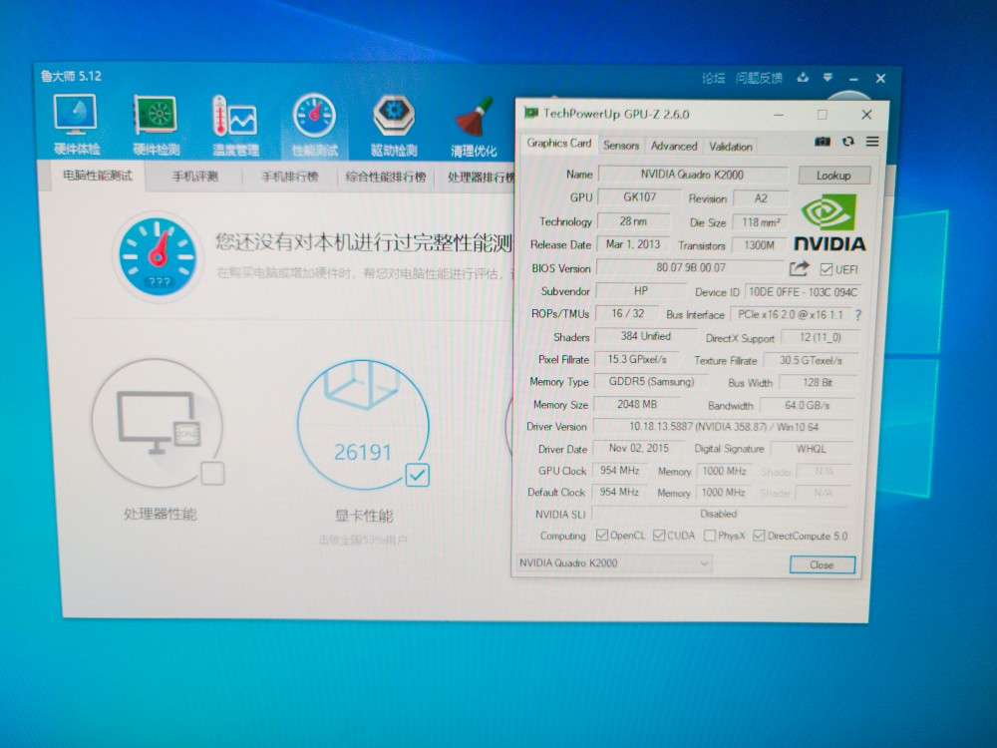The width and height of the screenshot is (997, 748).
Task: Switch to the Advanced tab
Action: coord(673,146)
